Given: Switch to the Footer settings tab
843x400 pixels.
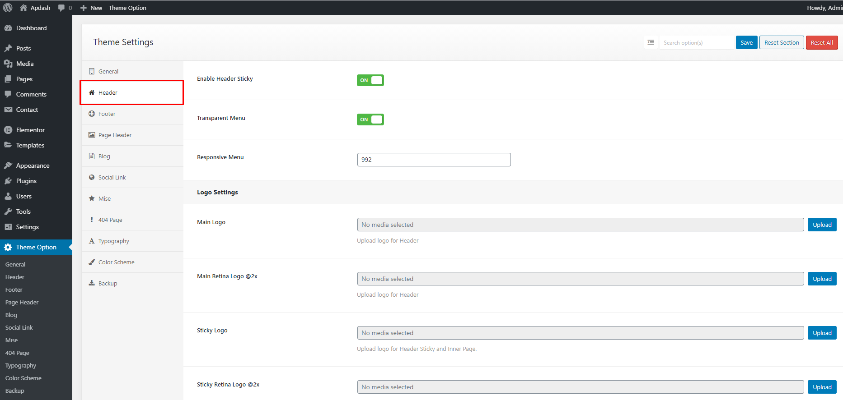Looking at the screenshot, I should 107,114.
